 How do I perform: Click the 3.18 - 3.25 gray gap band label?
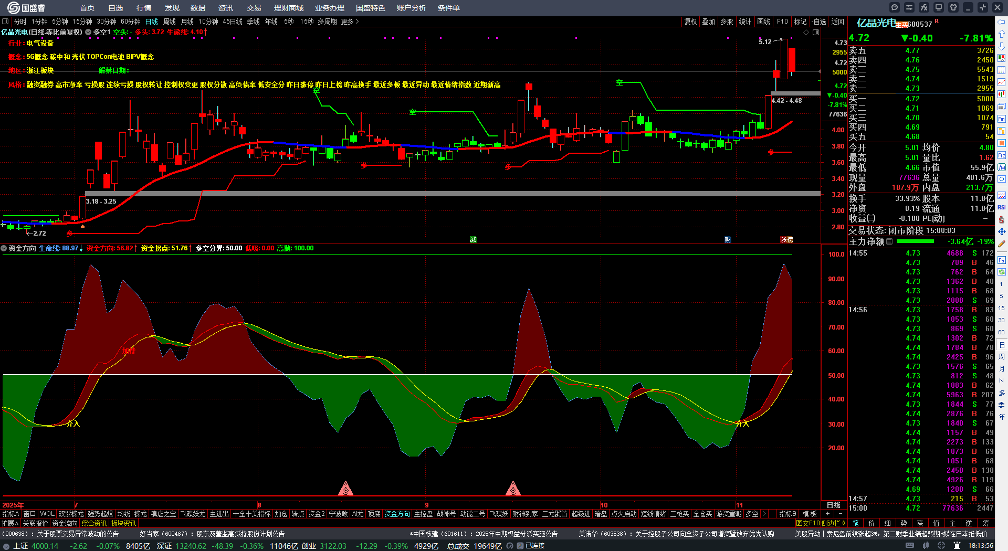click(101, 202)
